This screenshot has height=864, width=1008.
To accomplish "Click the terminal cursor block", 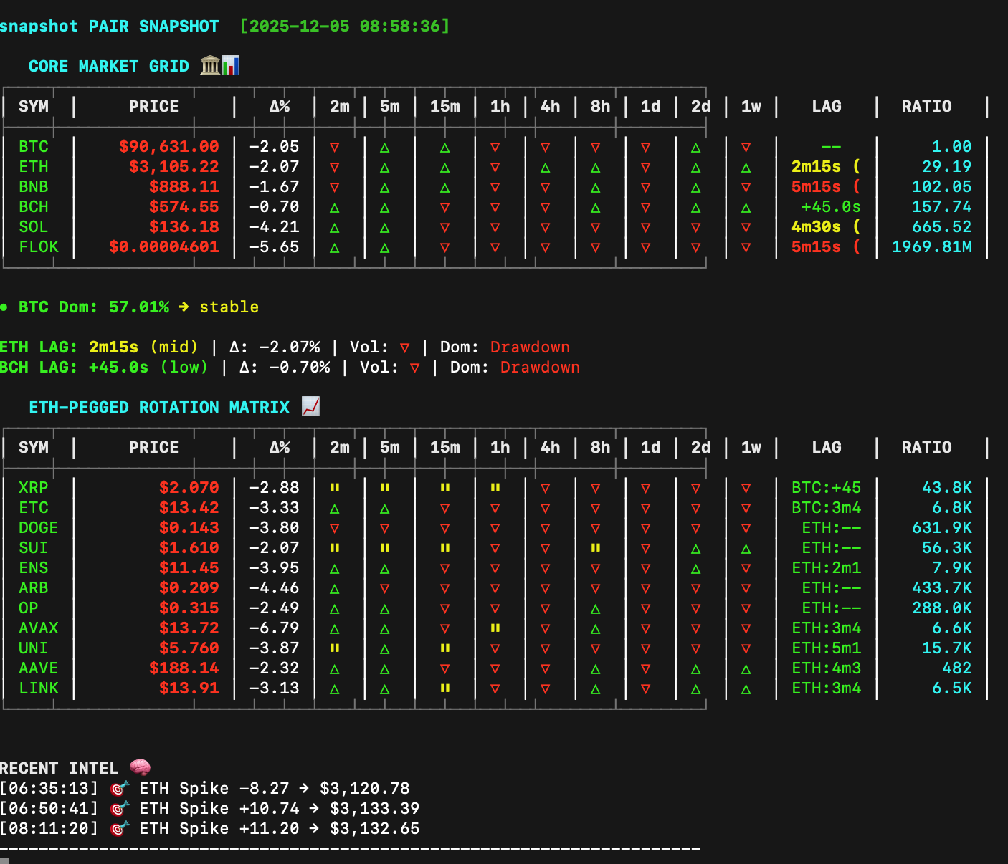I will (4, 861).
